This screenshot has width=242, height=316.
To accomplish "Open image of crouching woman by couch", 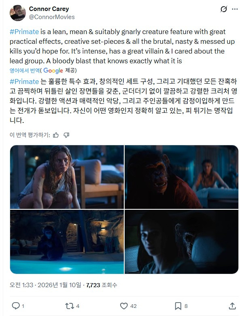I will point(67,177).
